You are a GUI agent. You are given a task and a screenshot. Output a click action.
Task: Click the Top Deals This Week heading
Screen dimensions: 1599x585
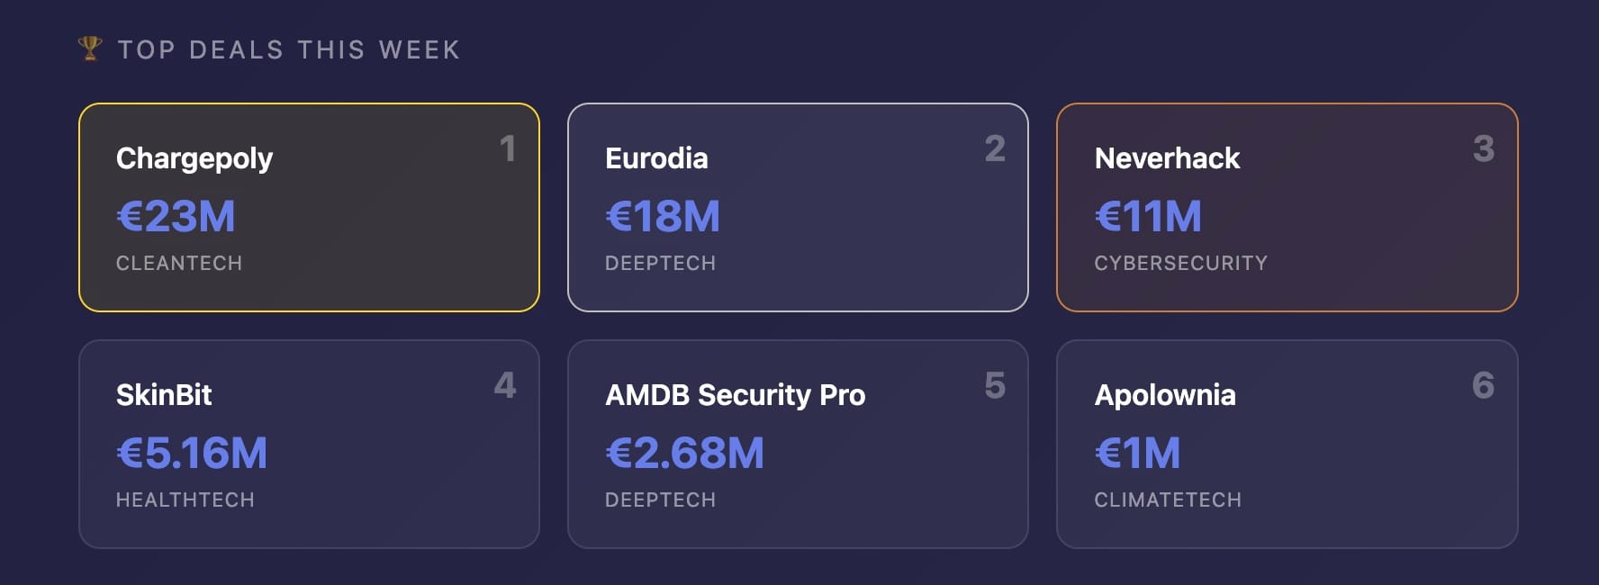click(x=289, y=49)
